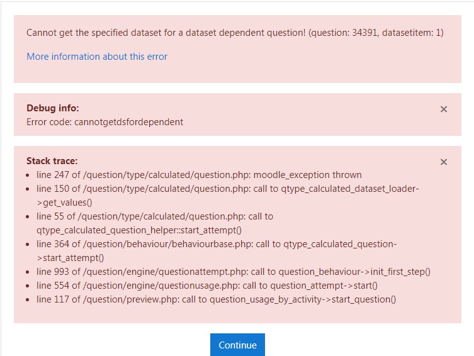Close the Stack trace alert panel
474x356 pixels.
coord(443,162)
